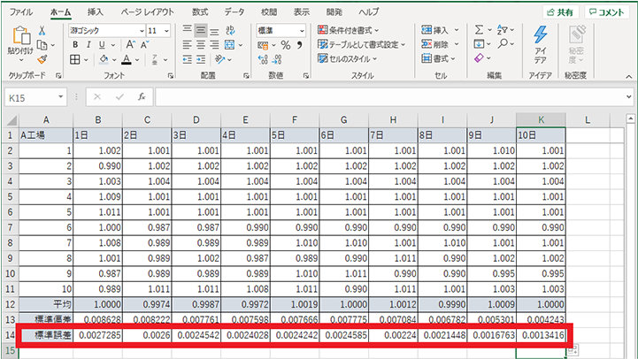Click the Bottom Align icon

pos(214,31)
